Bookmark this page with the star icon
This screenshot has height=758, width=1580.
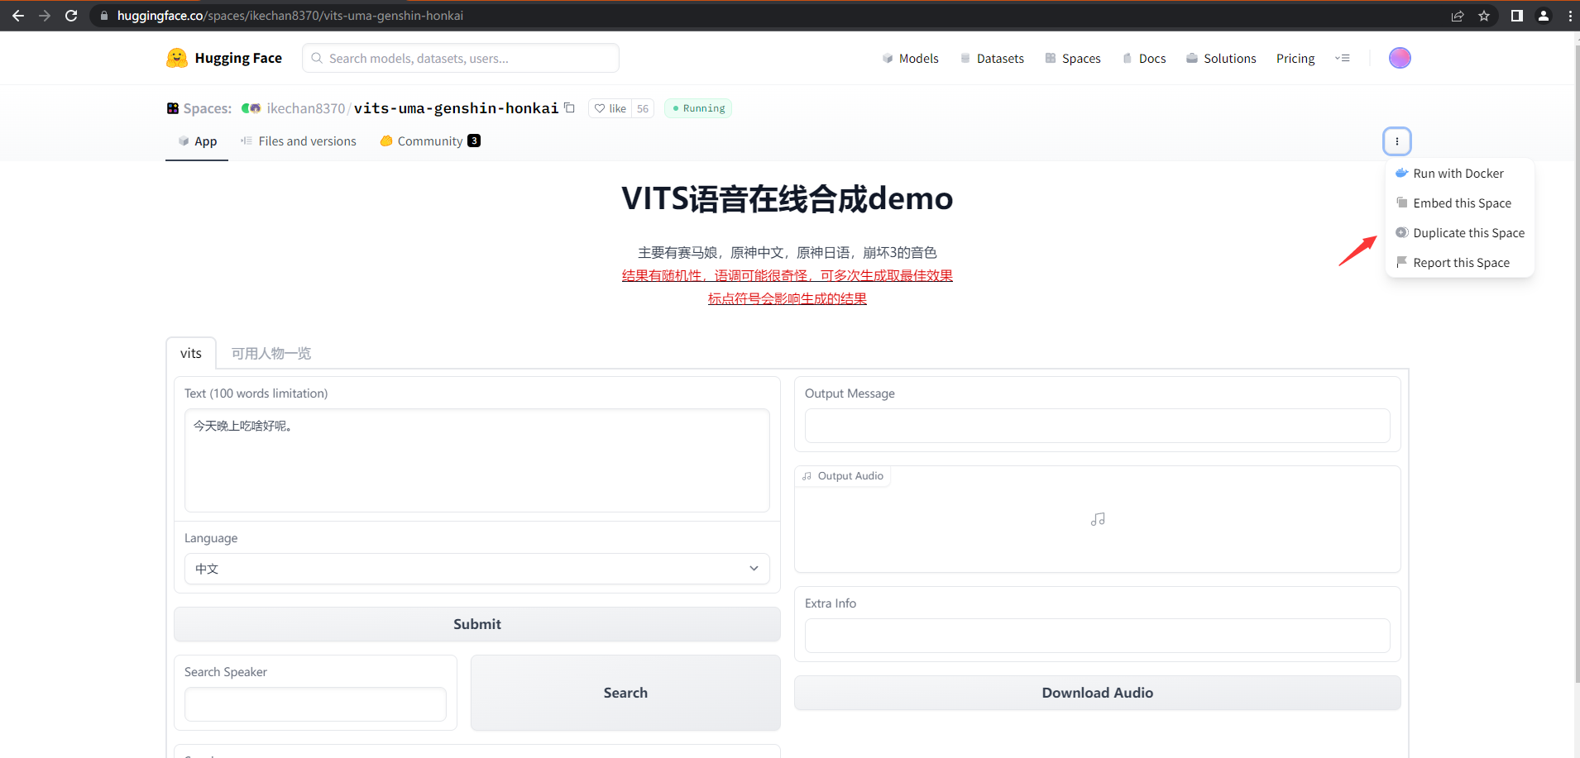pos(1484,16)
